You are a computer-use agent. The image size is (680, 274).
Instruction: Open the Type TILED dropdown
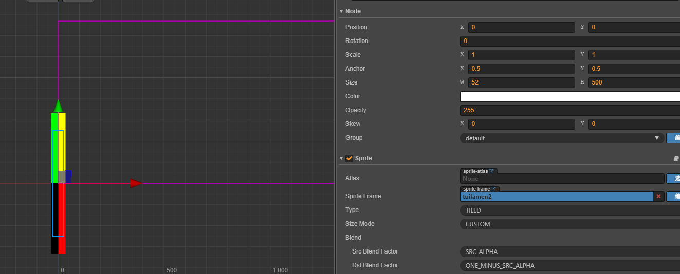pos(569,210)
